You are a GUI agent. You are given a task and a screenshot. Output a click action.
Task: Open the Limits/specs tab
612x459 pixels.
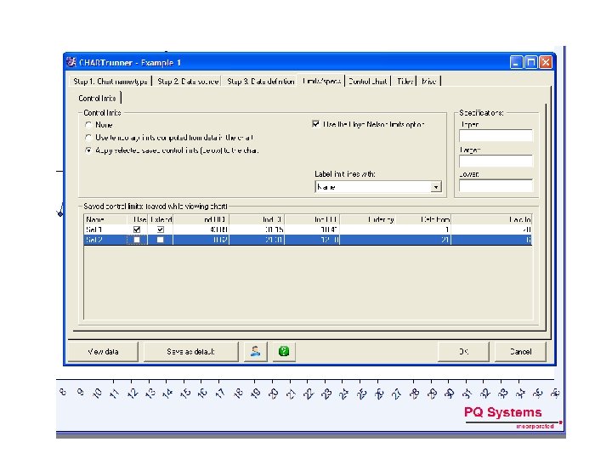click(321, 81)
